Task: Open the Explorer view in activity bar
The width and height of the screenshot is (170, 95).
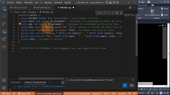Action: 4,8
